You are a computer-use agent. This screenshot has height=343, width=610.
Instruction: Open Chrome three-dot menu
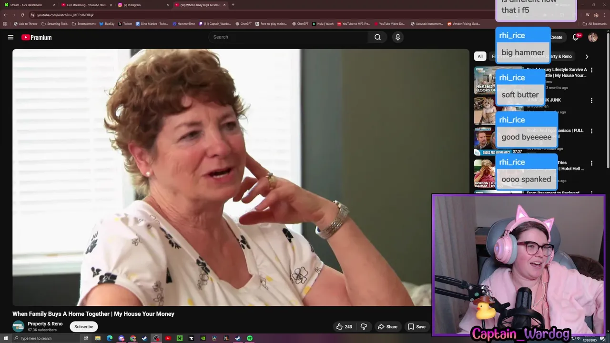click(x=604, y=15)
